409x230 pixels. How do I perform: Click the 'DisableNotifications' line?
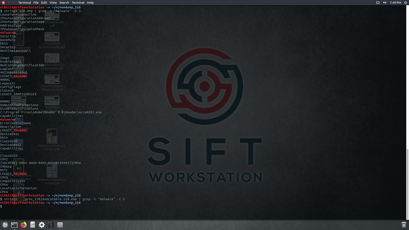19,108
